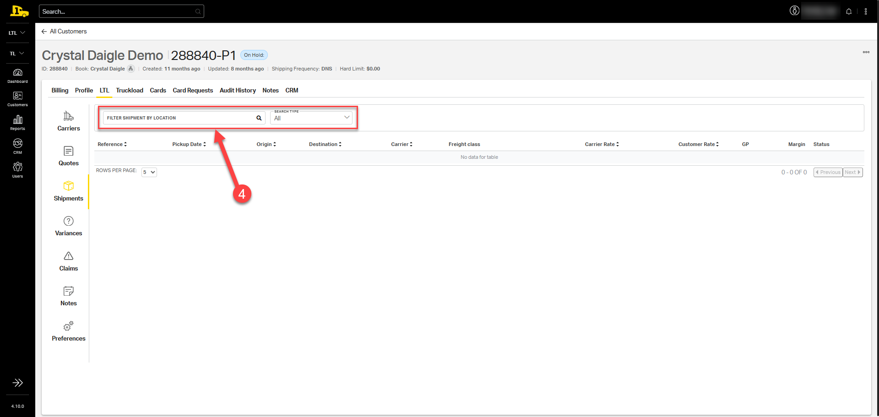The image size is (879, 417).
Task: Switch to the Truckload tab
Action: click(x=130, y=90)
